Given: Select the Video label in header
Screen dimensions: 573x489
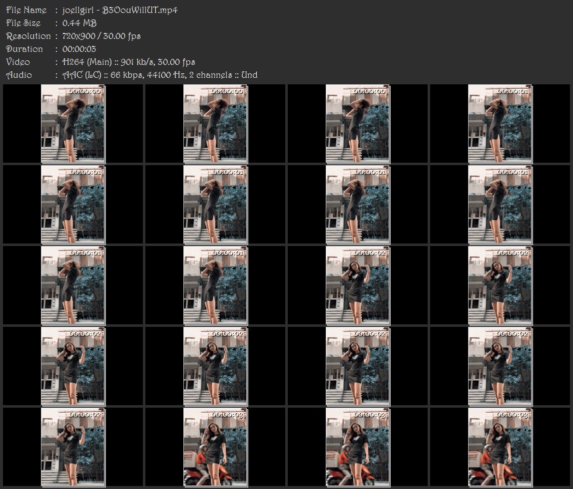Looking at the screenshot, I should (18, 62).
